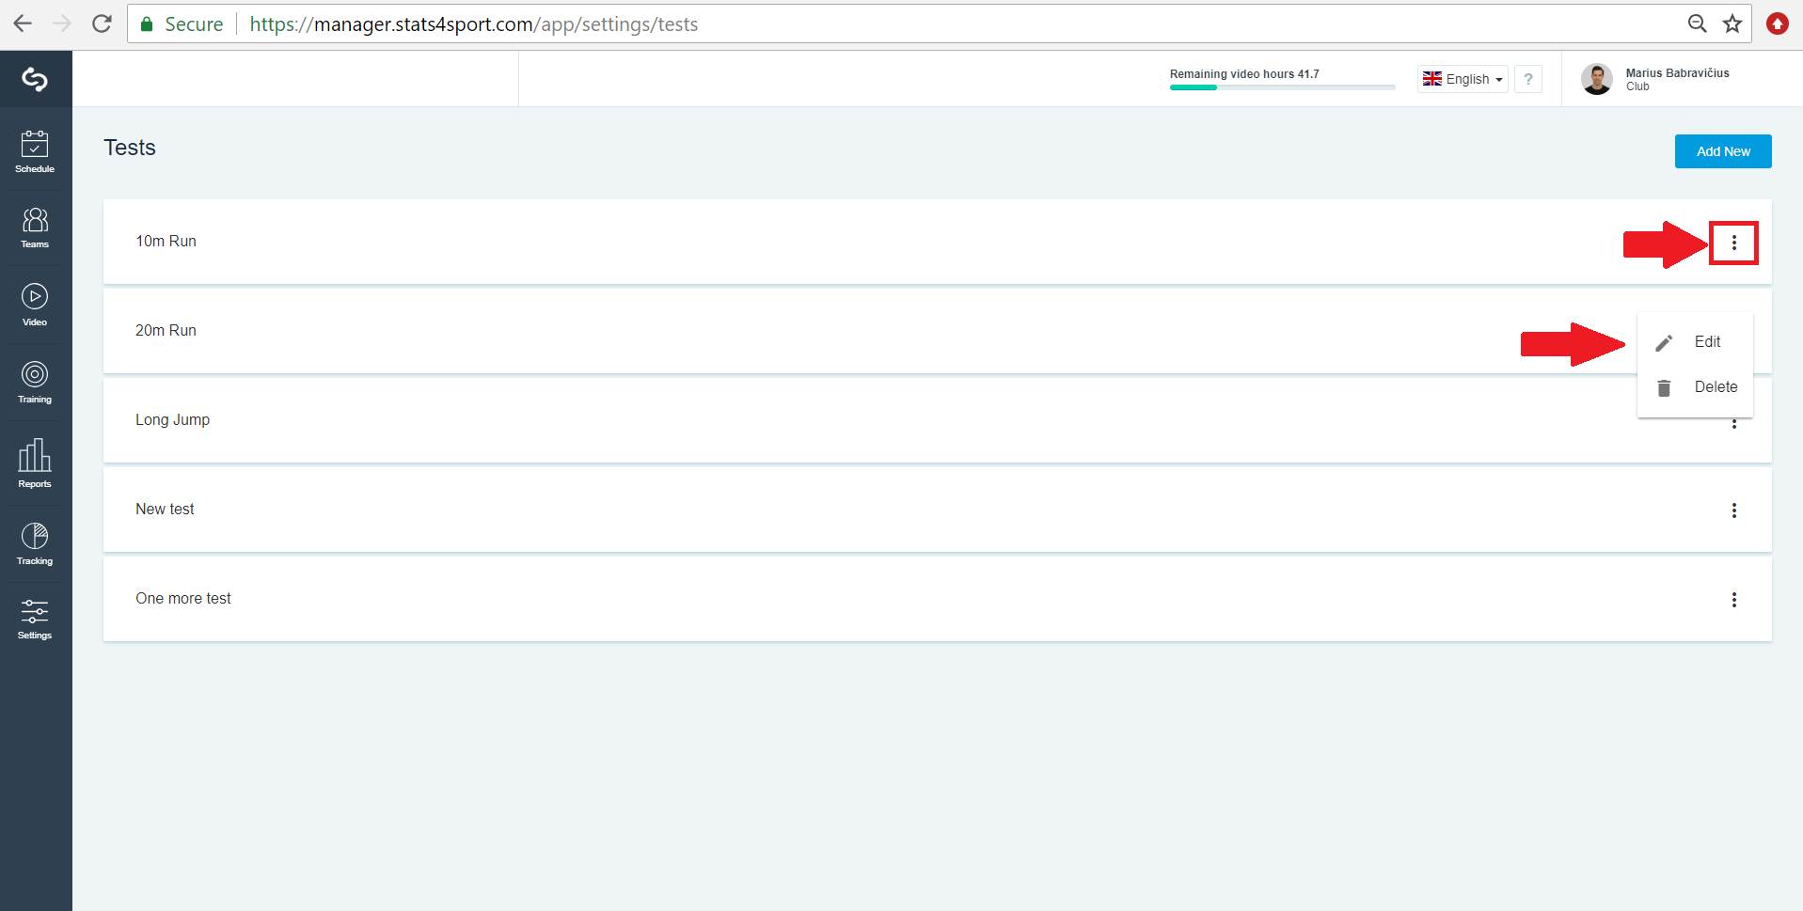Open the Tracking section
This screenshot has height=911, width=1803.
pos(35,543)
